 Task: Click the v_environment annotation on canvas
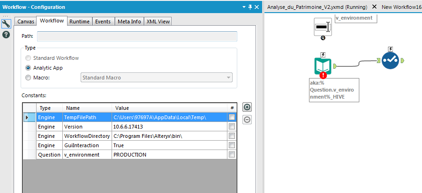click(355, 18)
